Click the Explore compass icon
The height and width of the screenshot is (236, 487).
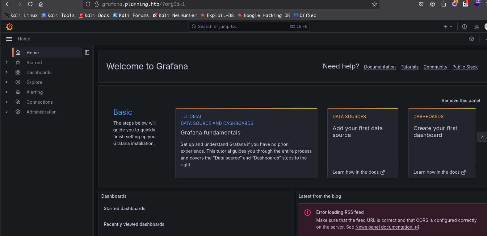click(18, 82)
